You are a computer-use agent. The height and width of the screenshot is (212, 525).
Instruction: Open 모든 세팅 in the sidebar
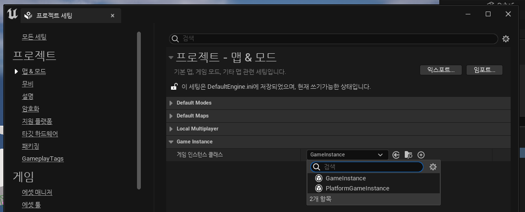click(x=34, y=37)
